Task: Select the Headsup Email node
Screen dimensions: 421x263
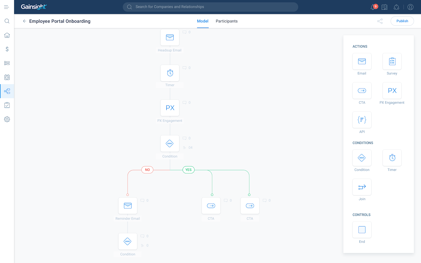Action: click(x=170, y=37)
